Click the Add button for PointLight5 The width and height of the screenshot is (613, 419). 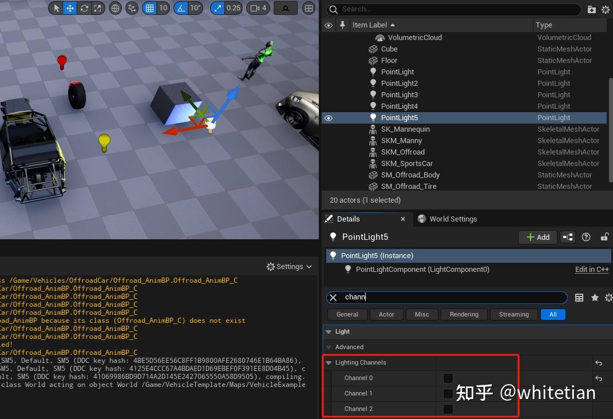(x=537, y=237)
